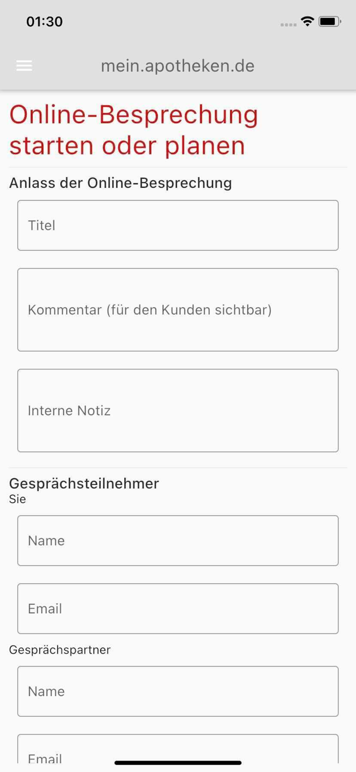Click the Kommentar für den Kunden field
This screenshot has width=356, height=772.
pos(178,309)
